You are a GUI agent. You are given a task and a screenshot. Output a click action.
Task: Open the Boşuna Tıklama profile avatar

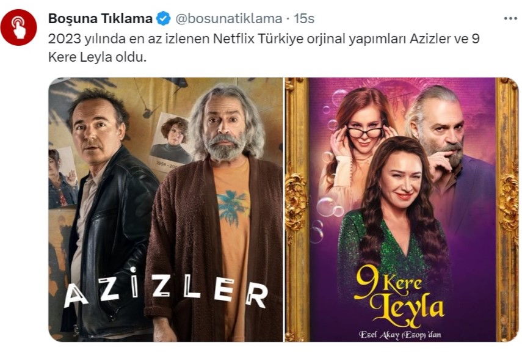[19, 27]
